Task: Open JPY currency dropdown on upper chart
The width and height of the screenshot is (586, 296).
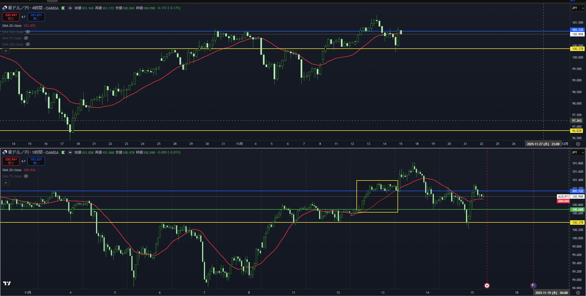Action: [577, 8]
